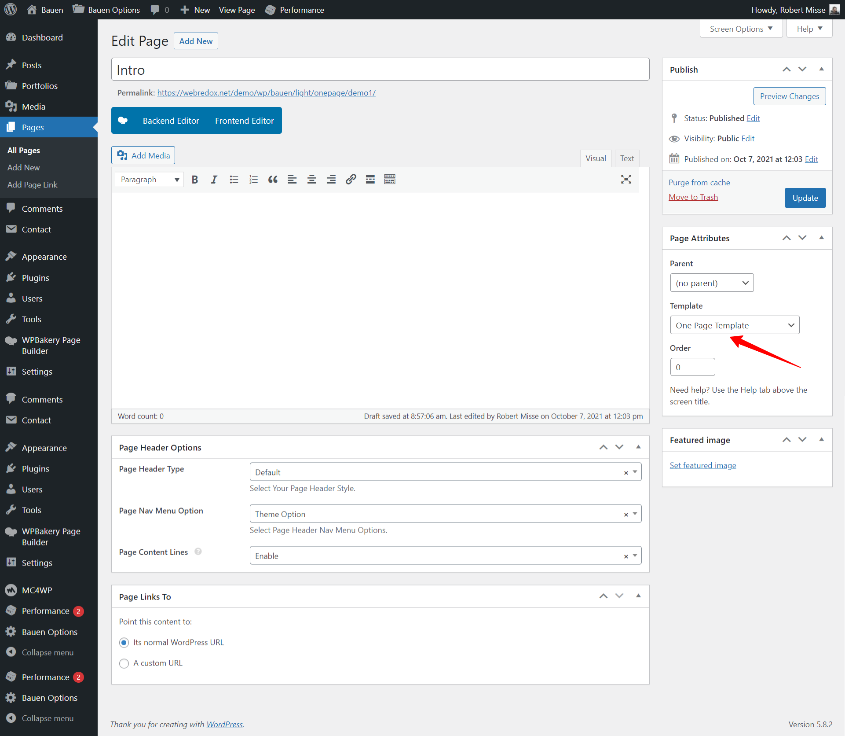The image size is (845, 736).
Task: Insert a numbered list
Action: coord(253,179)
